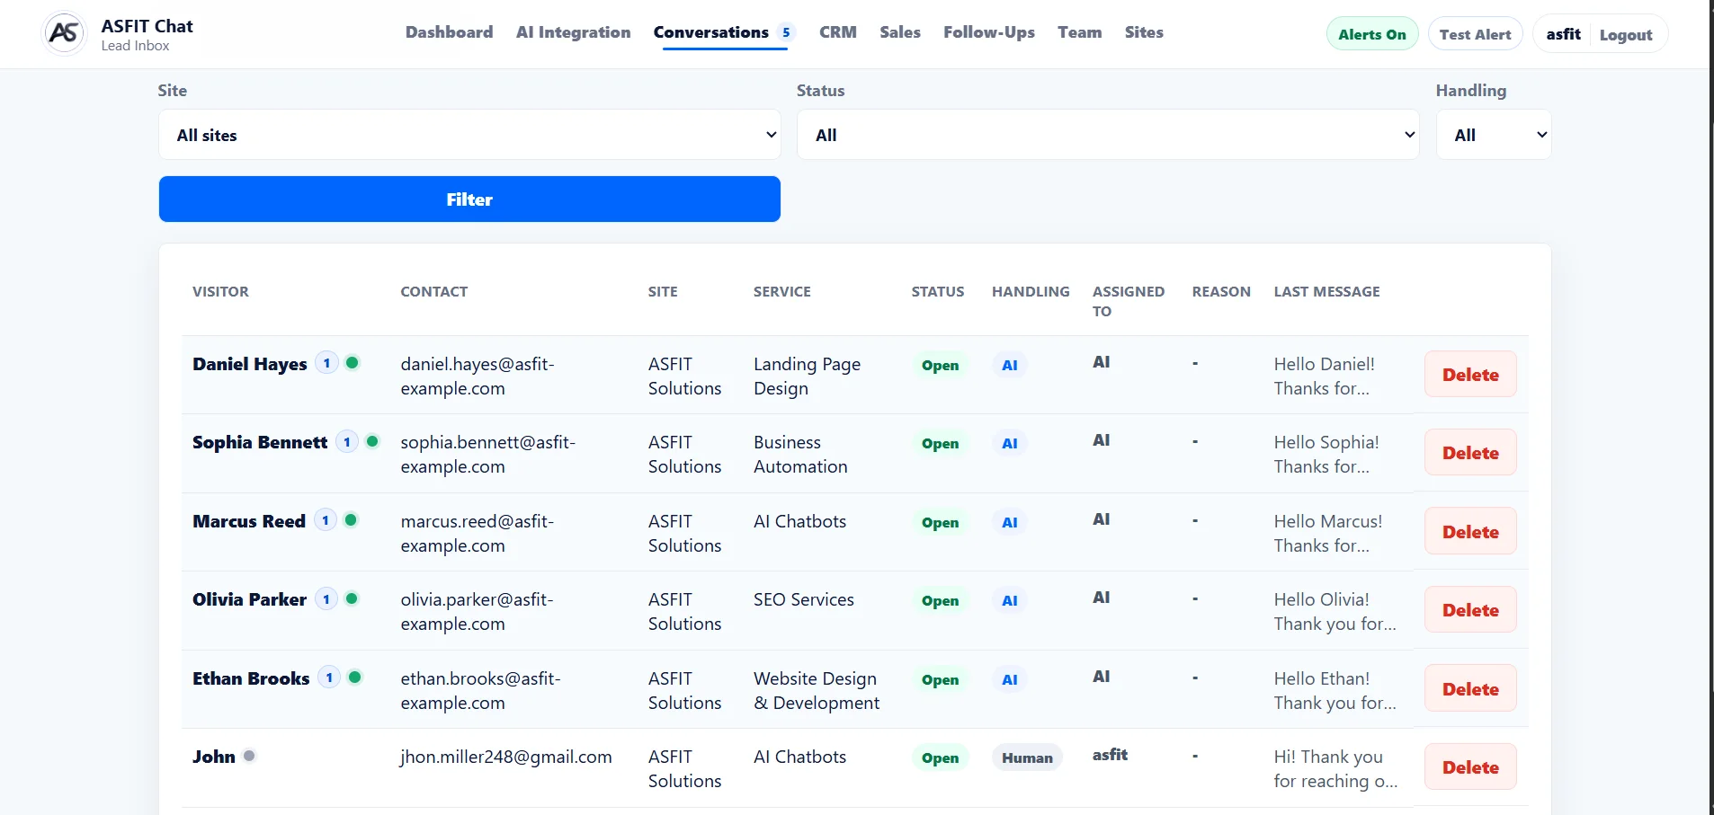The width and height of the screenshot is (1714, 815).
Task: Click Olivia Parker's Open status badge
Action: 940,600
